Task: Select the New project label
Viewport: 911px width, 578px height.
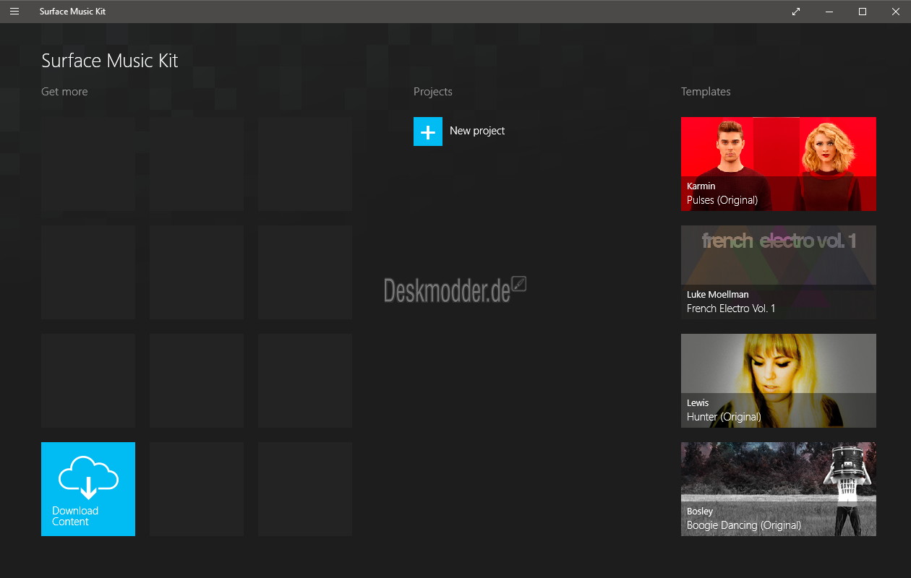Action: pyautogui.click(x=477, y=131)
